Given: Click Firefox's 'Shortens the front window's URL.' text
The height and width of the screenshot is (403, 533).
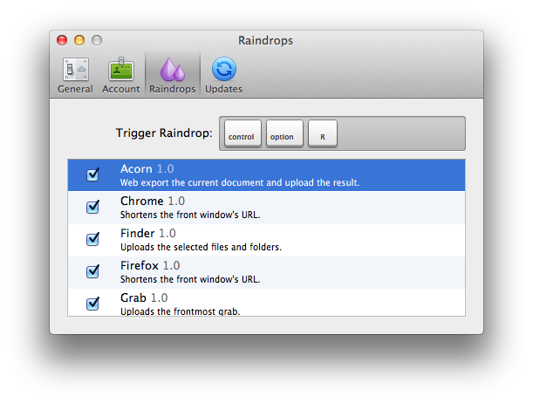Looking at the screenshot, I should click(190, 279).
